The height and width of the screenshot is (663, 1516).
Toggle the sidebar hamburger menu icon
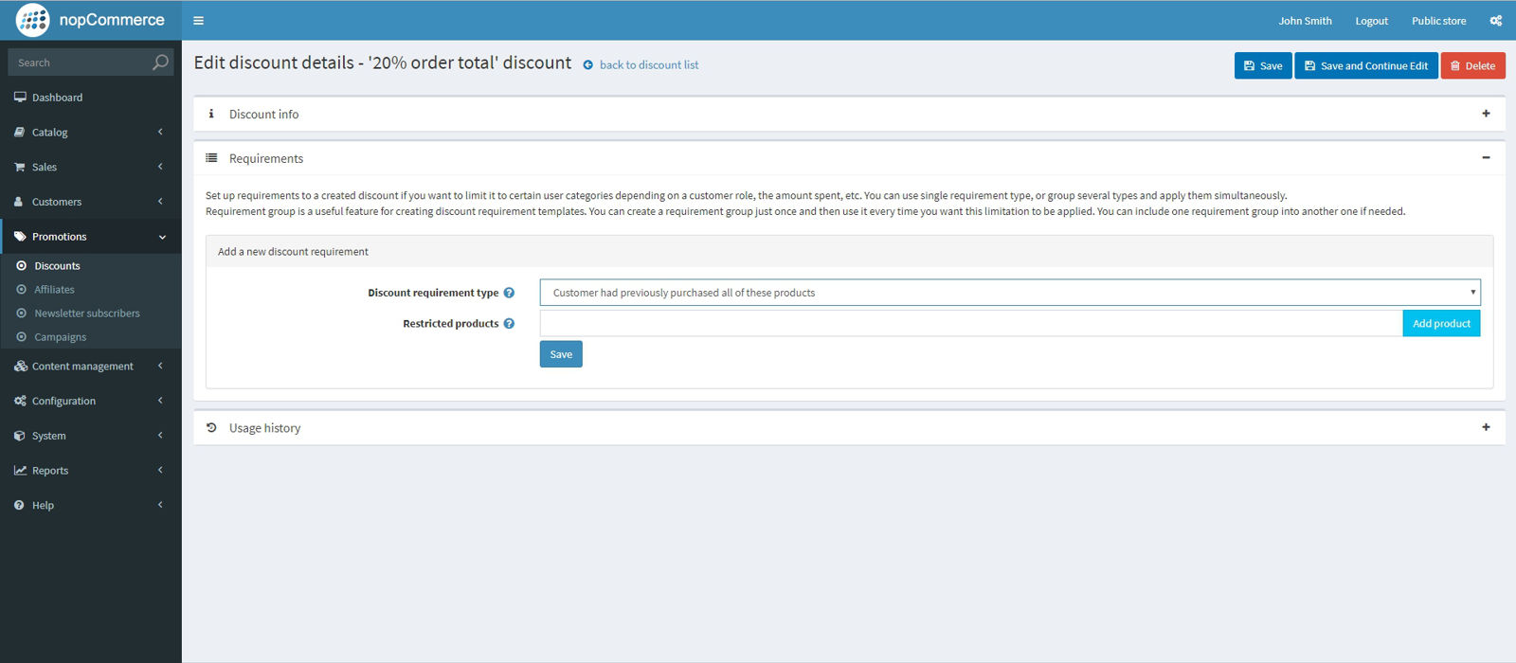[x=198, y=21]
